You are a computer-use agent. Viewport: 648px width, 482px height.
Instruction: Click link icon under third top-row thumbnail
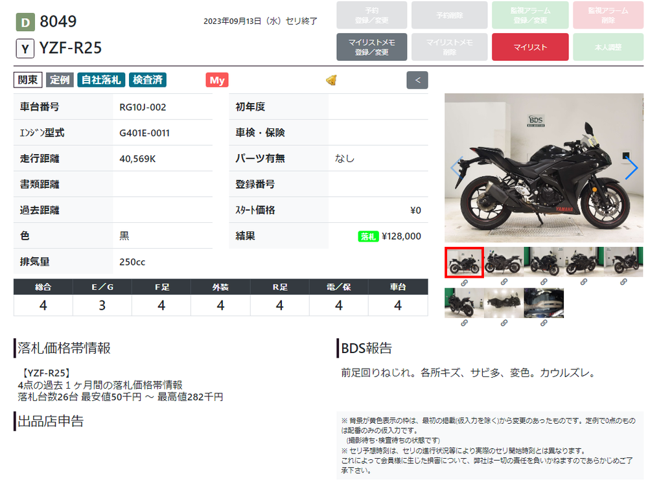[544, 282]
